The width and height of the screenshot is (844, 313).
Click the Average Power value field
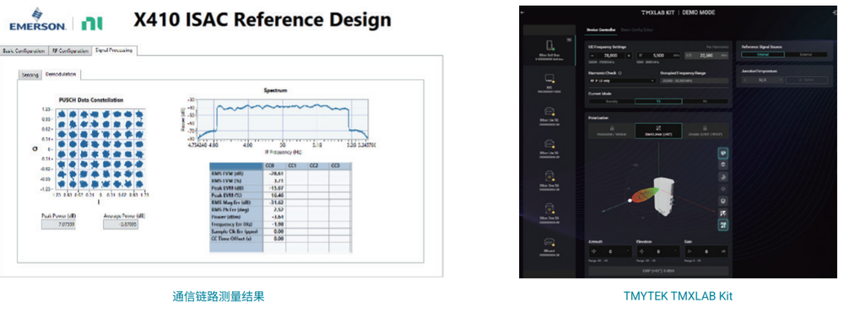121,224
